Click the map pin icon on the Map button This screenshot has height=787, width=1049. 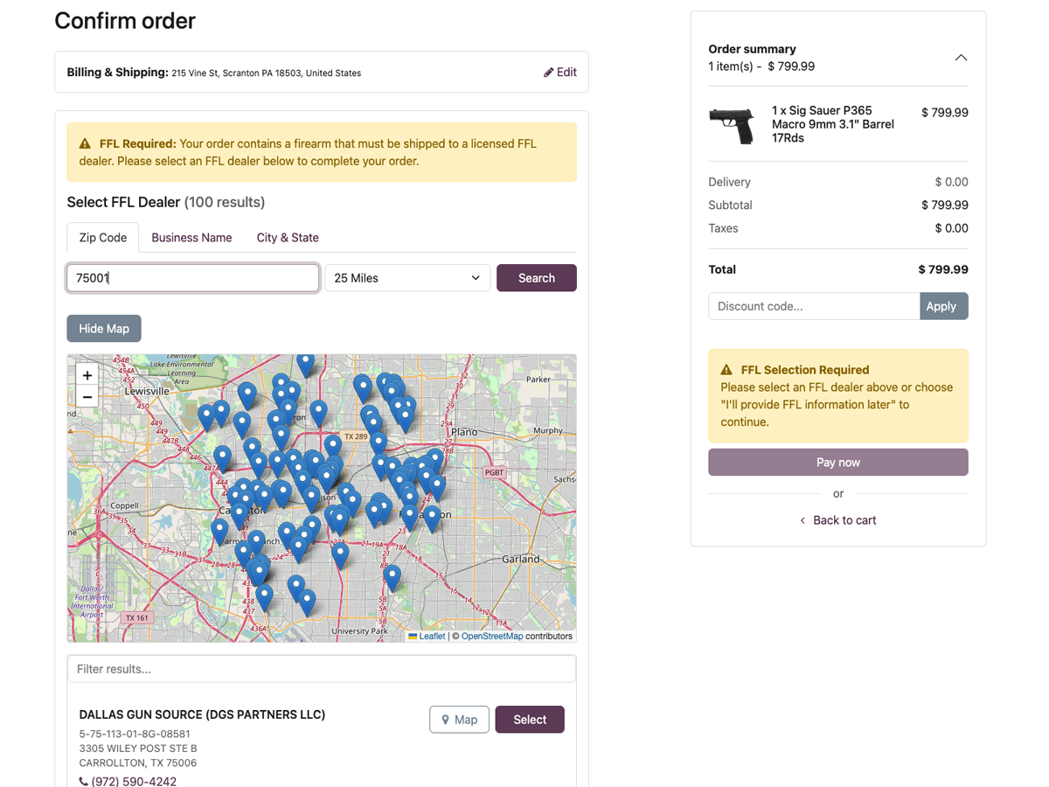point(446,719)
